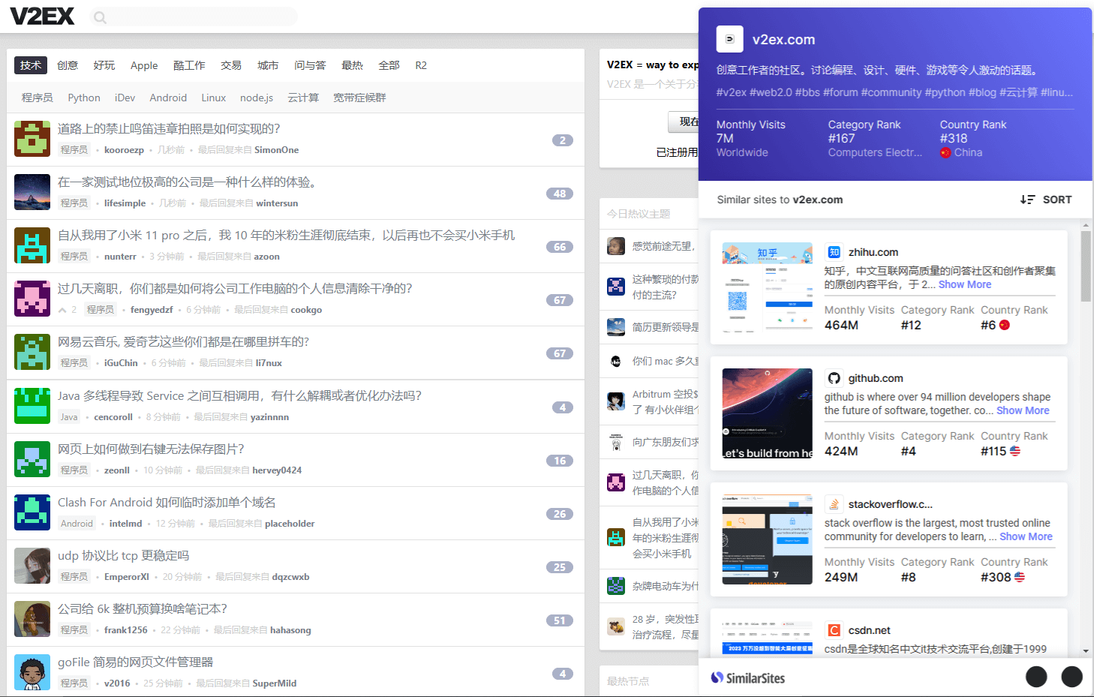Select the 最热 tab
The width and height of the screenshot is (1094, 697).
352,65
